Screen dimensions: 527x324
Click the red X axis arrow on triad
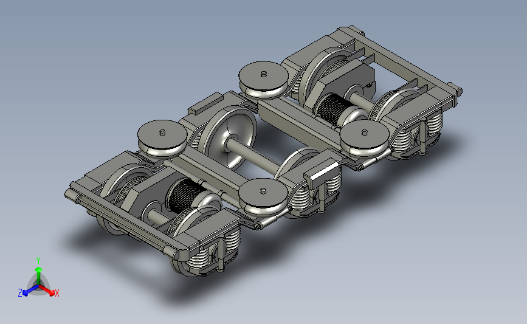click(47, 290)
